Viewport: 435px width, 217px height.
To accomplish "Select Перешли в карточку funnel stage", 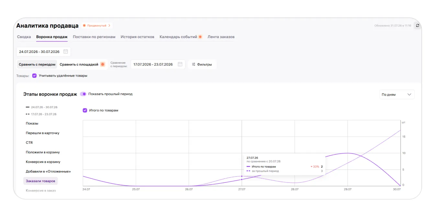I will point(42,133).
